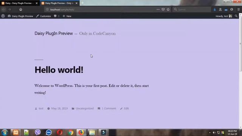
Task: Open Opera from the taskbar
Action: [x=60, y=133]
